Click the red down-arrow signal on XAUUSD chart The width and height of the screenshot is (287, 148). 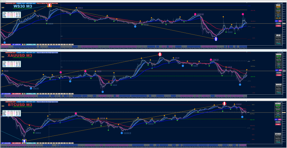tap(160, 54)
